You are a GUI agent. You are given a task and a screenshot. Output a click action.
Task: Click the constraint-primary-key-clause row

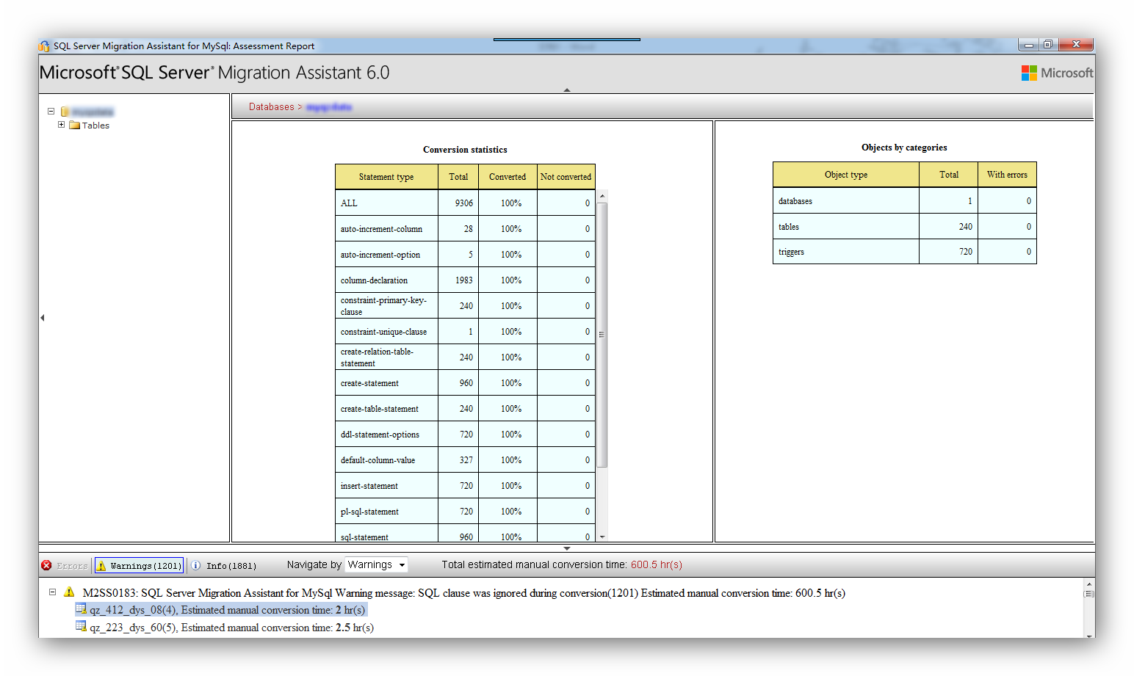tap(465, 306)
